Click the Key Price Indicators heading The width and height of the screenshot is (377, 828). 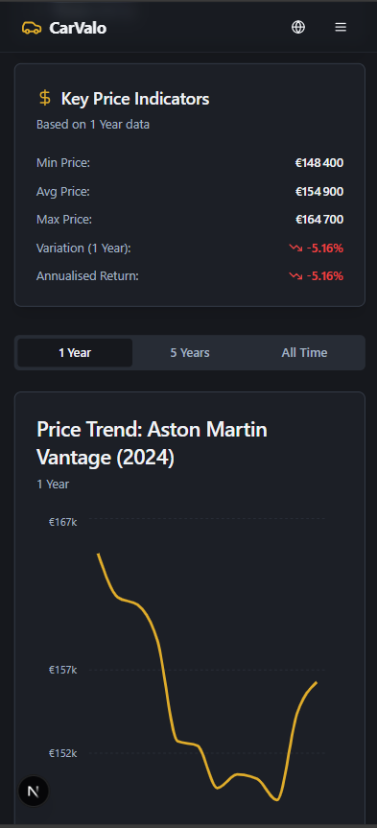pyautogui.click(x=135, y=99)
